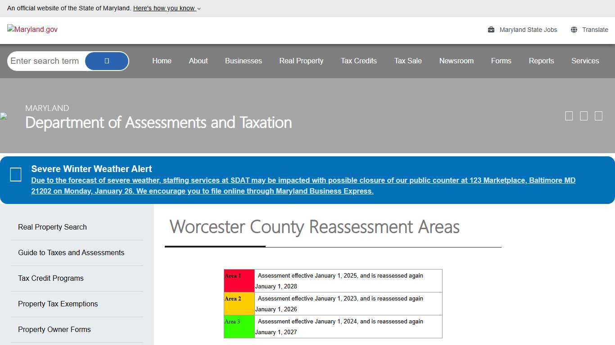The width and height of the screenshot is (615, 345).
Task: Click the Guide to Taxes and Assessments link
Action: coord(71,252)
